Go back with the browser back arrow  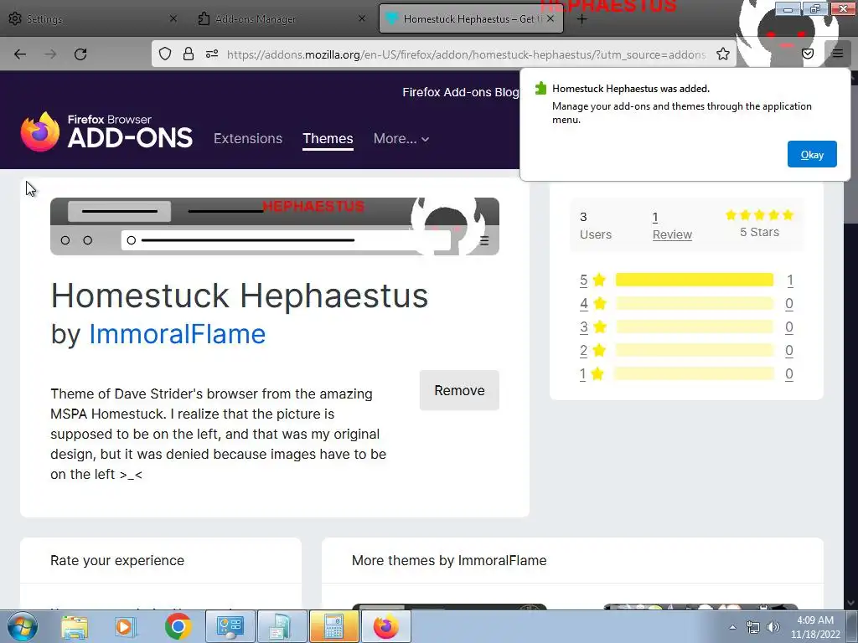pyautogui.click(x=20, y=54)
